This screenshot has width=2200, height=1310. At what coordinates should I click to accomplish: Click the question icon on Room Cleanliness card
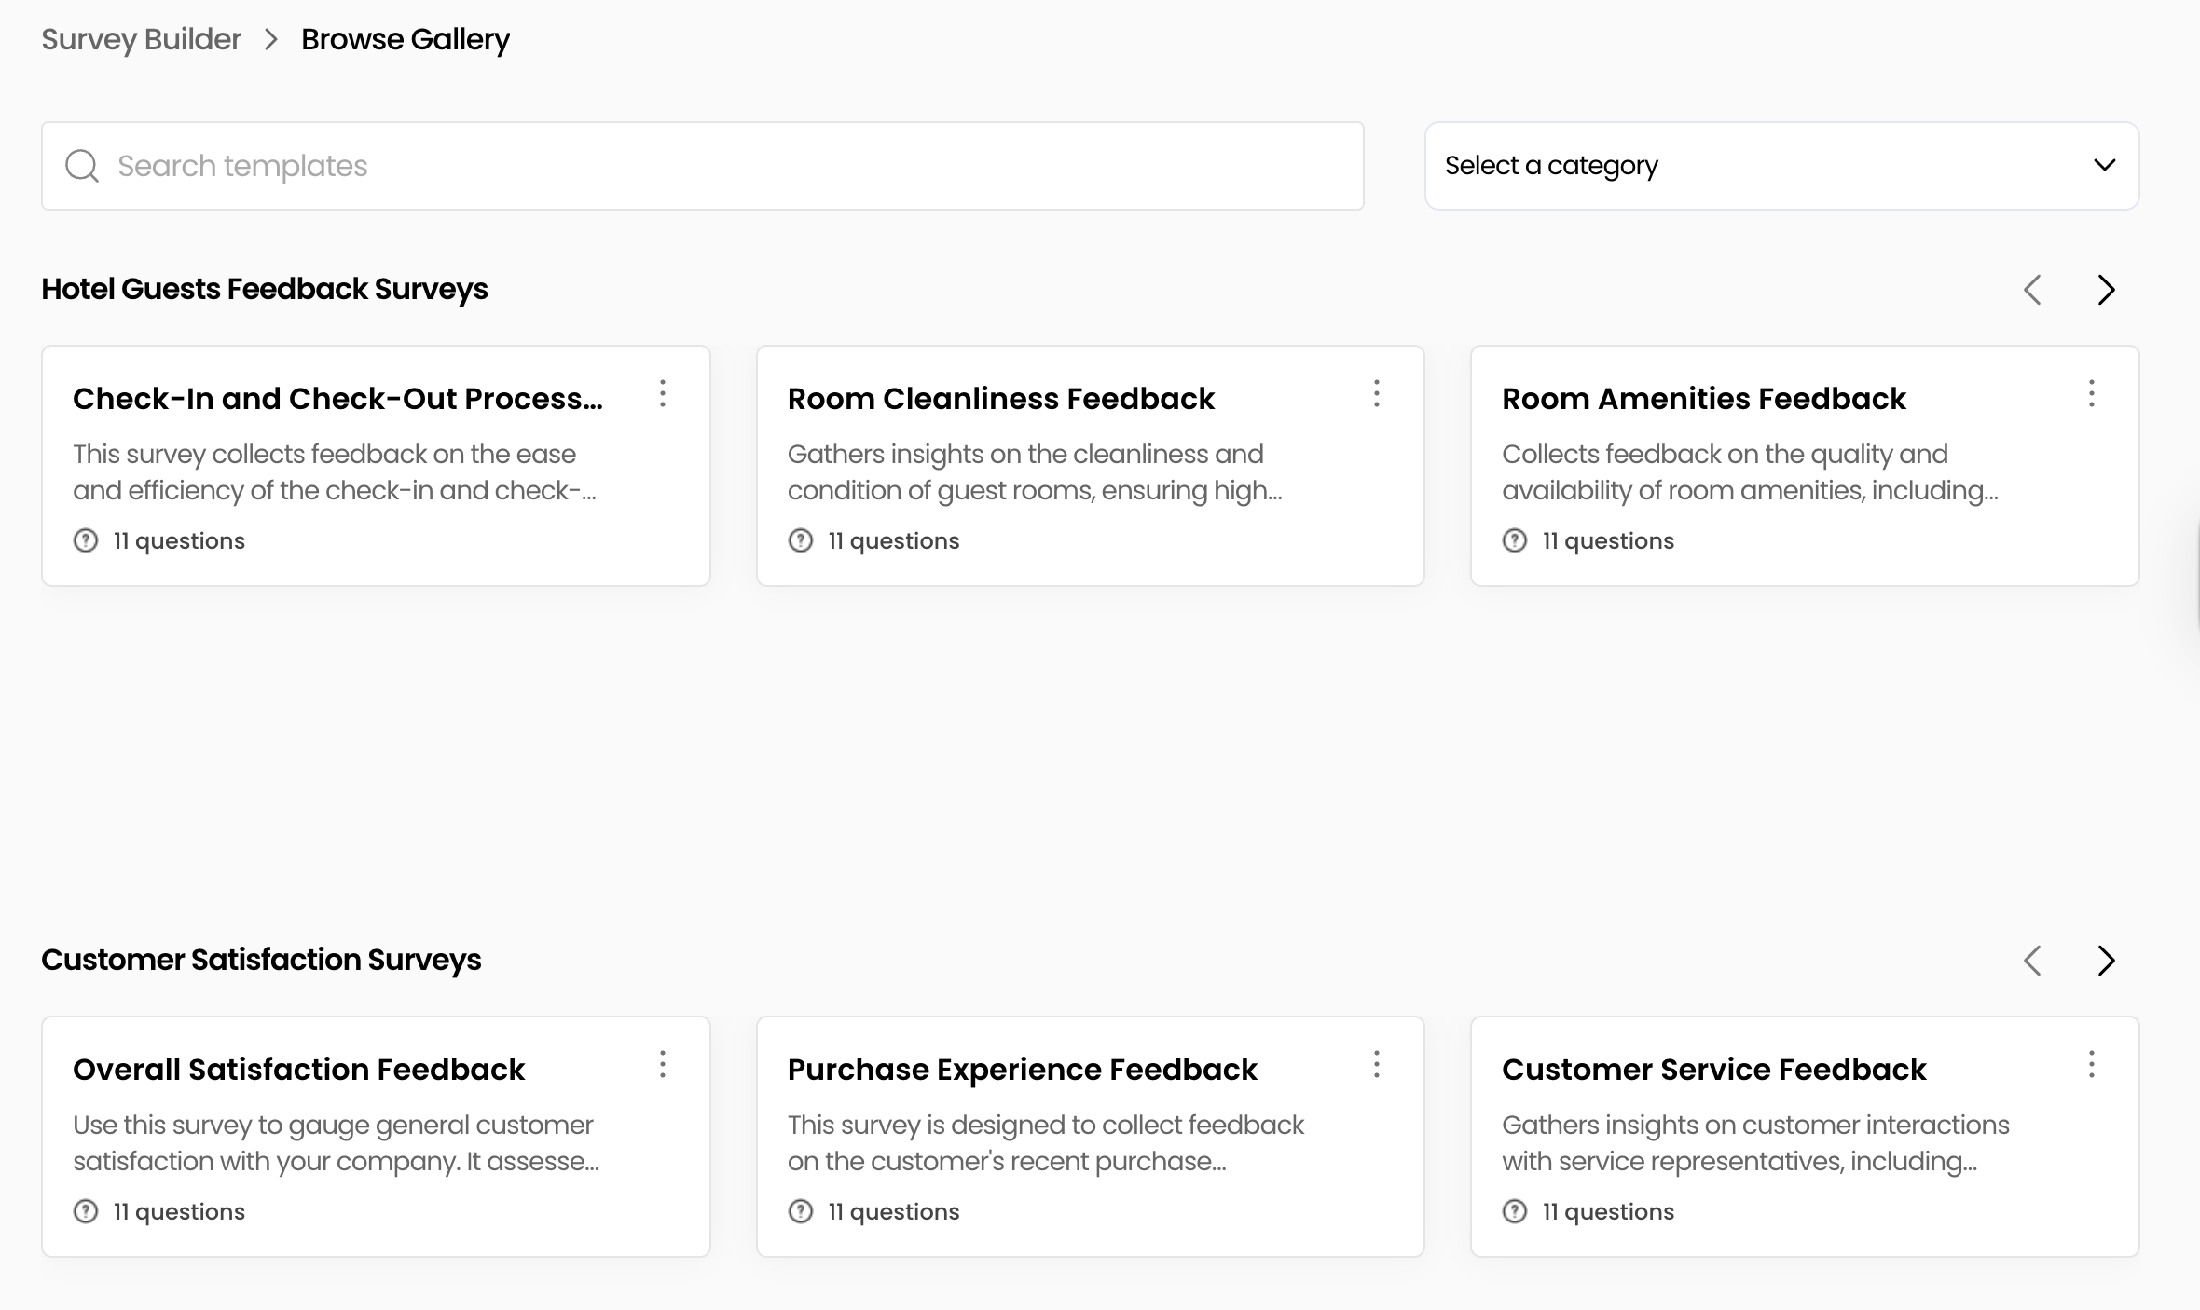tap(800, 540)
